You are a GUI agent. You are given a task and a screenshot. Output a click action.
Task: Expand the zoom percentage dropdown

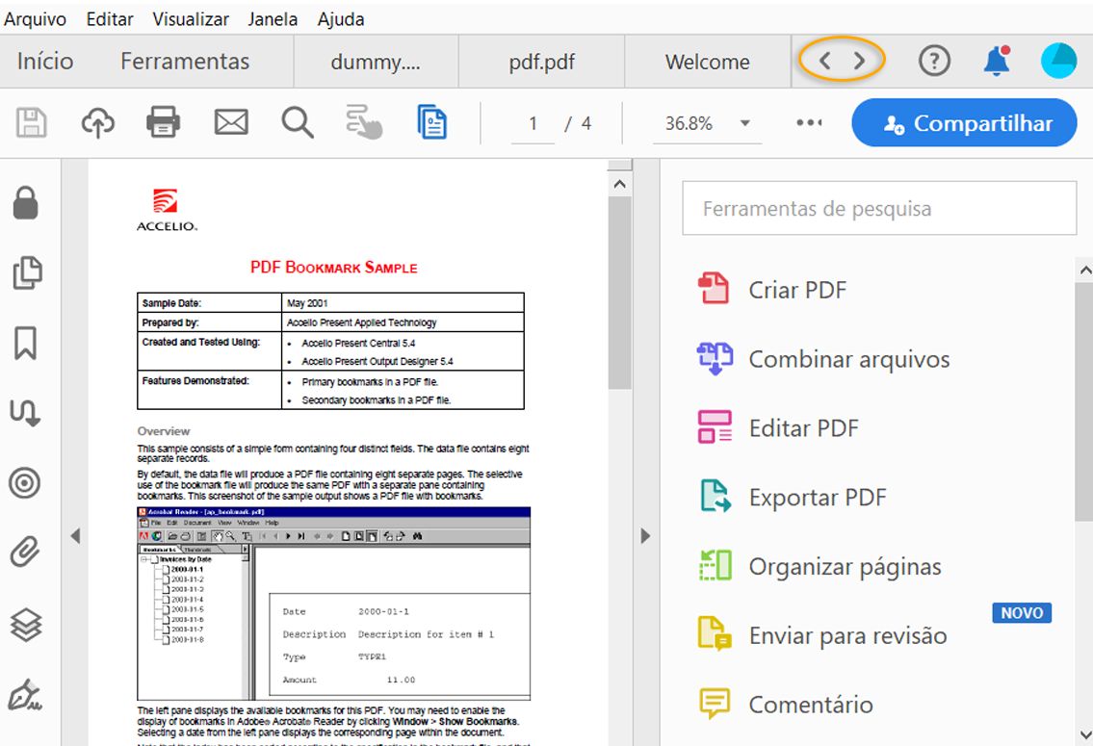743,122
